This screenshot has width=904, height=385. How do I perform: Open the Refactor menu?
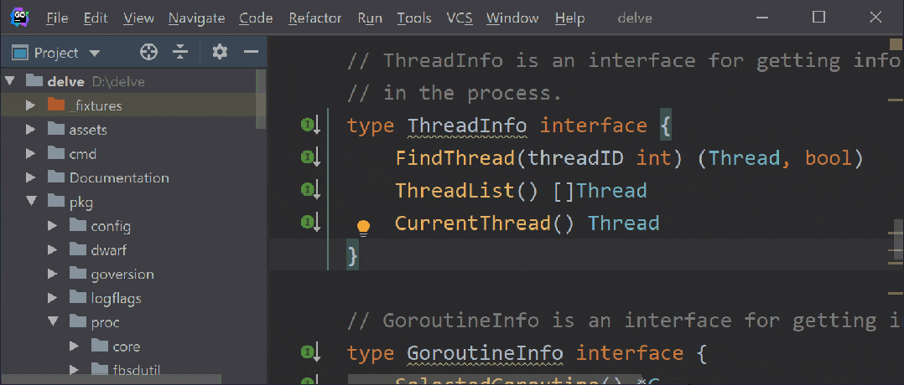(314, 18)
